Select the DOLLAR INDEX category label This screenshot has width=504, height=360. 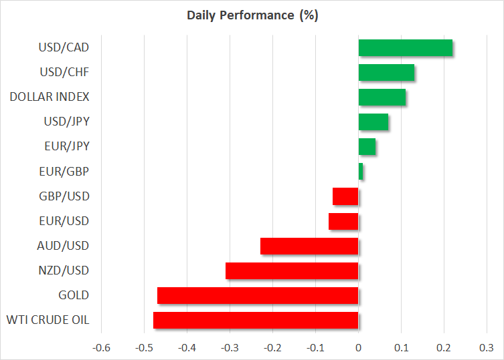click(50, 98)
